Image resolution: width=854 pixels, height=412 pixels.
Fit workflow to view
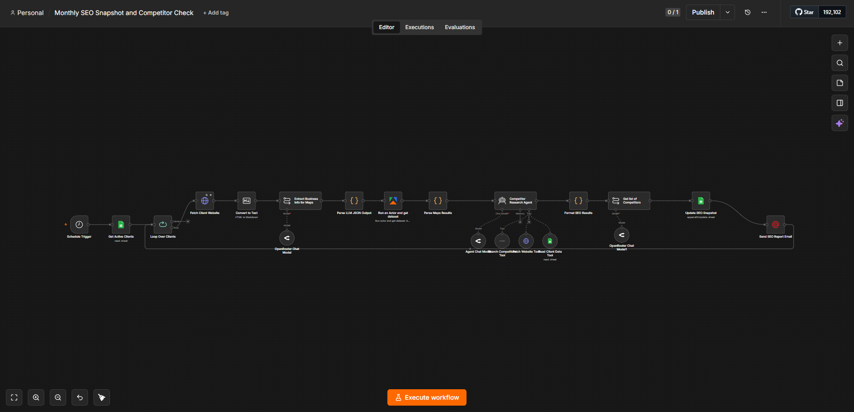14,397
